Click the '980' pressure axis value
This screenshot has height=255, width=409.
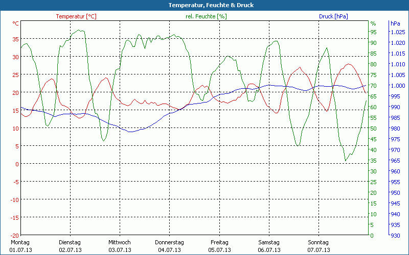(395, 129)
